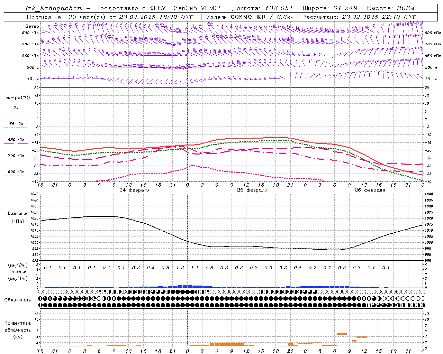Image resolution: width=443 pixels, height=354 pixels.
Task: Click the station name Irk_Erbogachen
Action: (53, 8)
